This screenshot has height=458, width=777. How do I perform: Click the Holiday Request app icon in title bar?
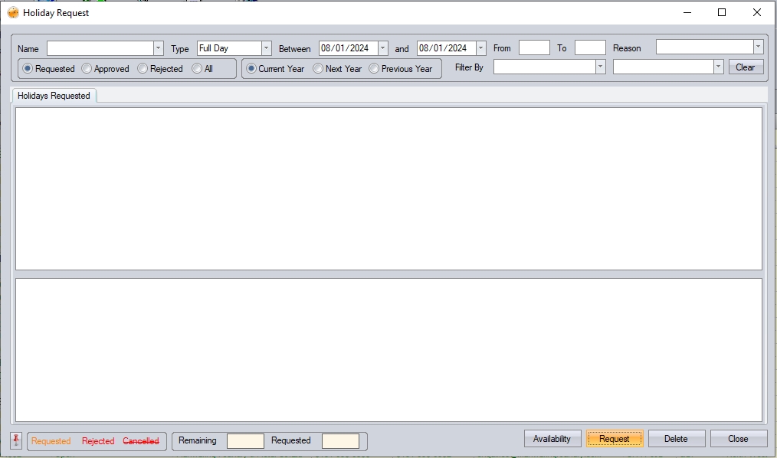[x=13, y=12]
